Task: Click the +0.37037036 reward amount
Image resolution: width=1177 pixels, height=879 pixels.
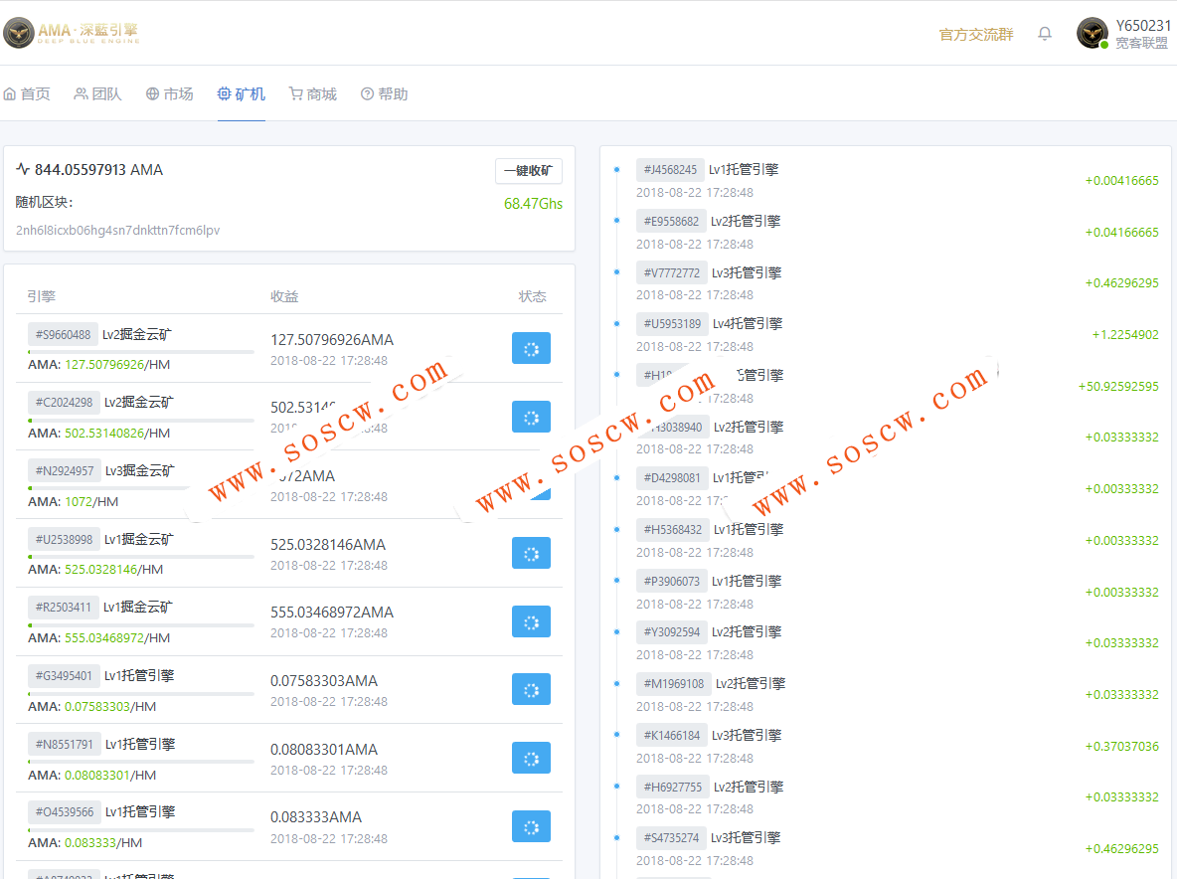Action: [1121, 746]
